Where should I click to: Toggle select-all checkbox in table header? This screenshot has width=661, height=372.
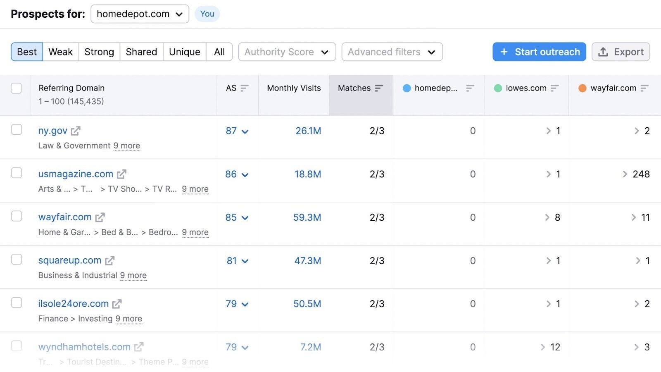click(17, 88)
